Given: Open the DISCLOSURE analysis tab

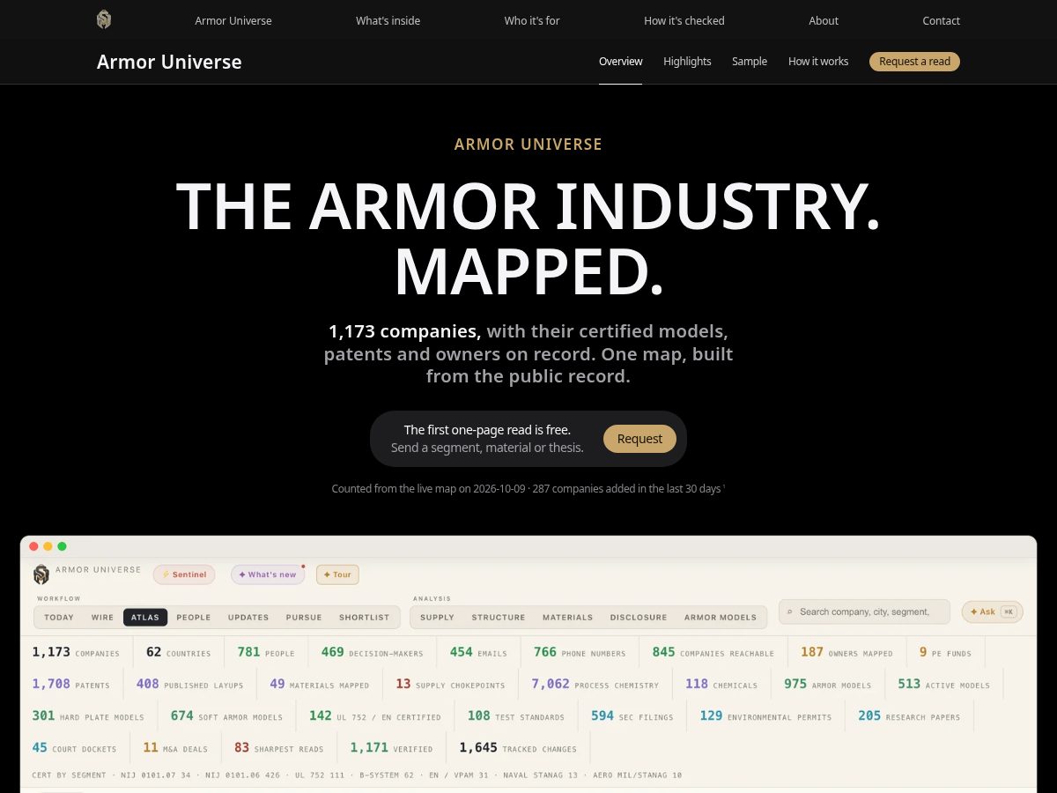Looking at the screenshot, I should [x=639, y=618].
